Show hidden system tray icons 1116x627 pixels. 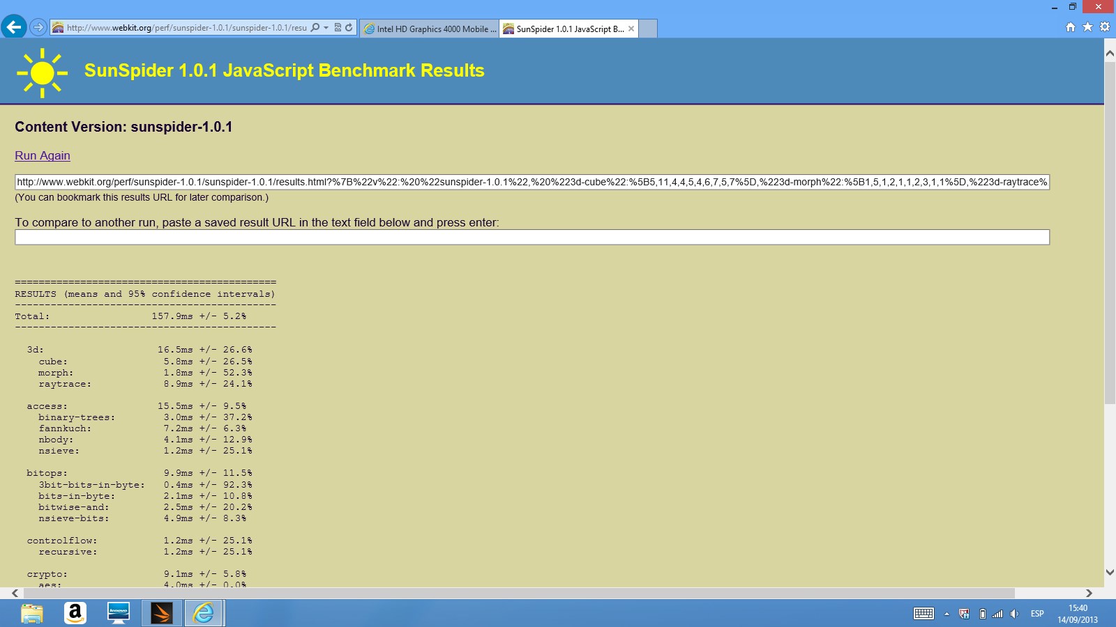[947, 614]
